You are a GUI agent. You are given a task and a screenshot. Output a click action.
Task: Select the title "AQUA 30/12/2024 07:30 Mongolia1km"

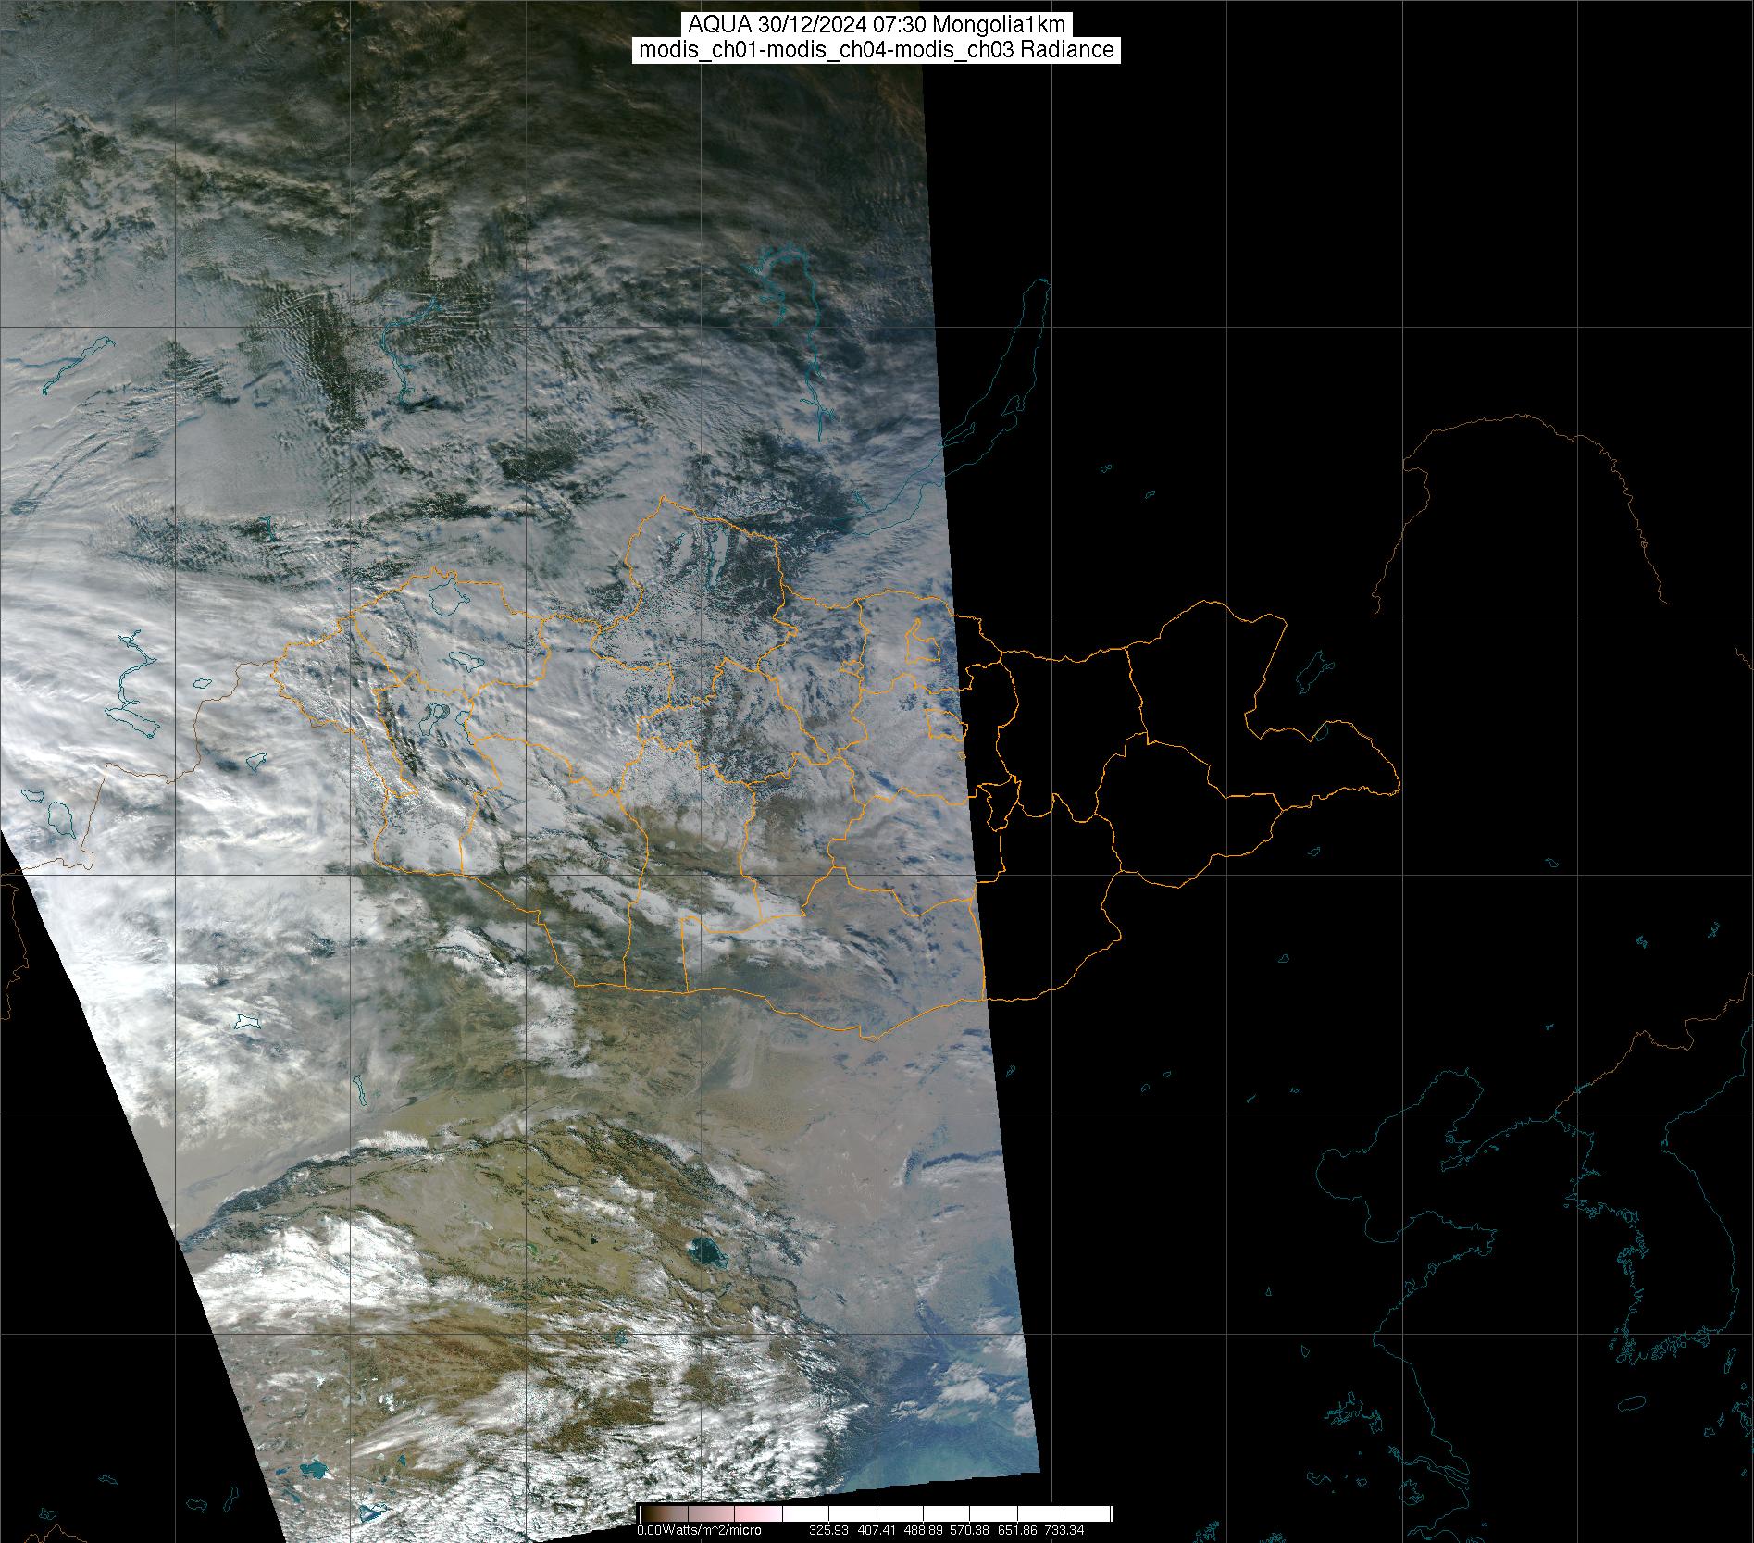(877, 25)
